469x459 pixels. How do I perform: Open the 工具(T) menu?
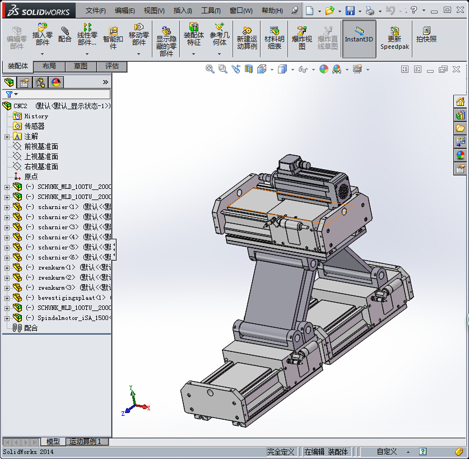211,11
